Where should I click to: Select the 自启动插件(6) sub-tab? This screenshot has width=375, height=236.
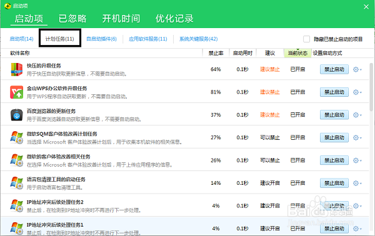pyautogui.click(x=101, y=39)
